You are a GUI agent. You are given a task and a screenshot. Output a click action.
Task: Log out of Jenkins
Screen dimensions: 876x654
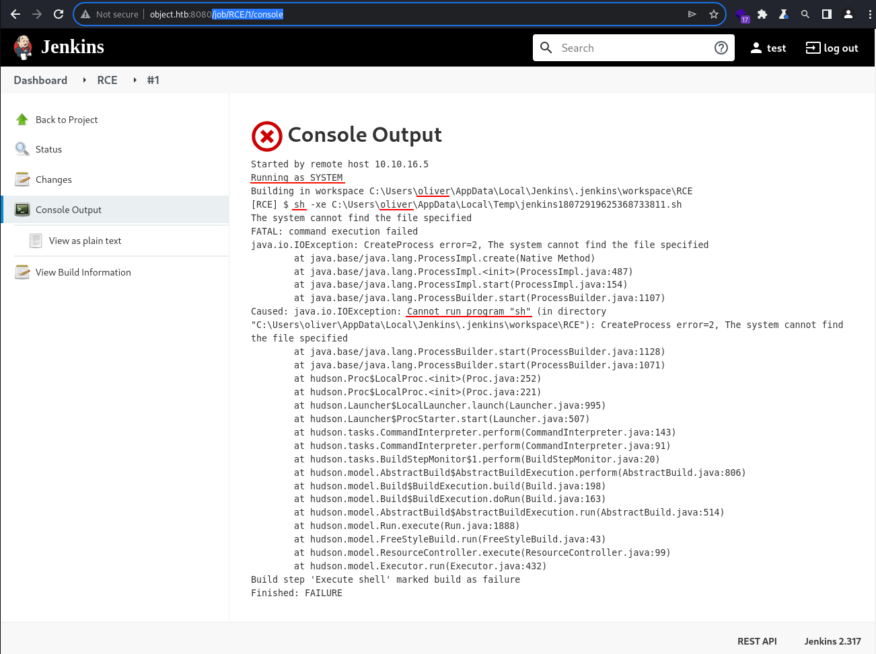coord(832,48)
